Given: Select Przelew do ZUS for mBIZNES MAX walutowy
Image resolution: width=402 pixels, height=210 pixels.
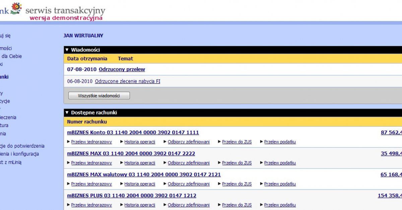Looking at the screenshot, I should (x=237, y=184).
